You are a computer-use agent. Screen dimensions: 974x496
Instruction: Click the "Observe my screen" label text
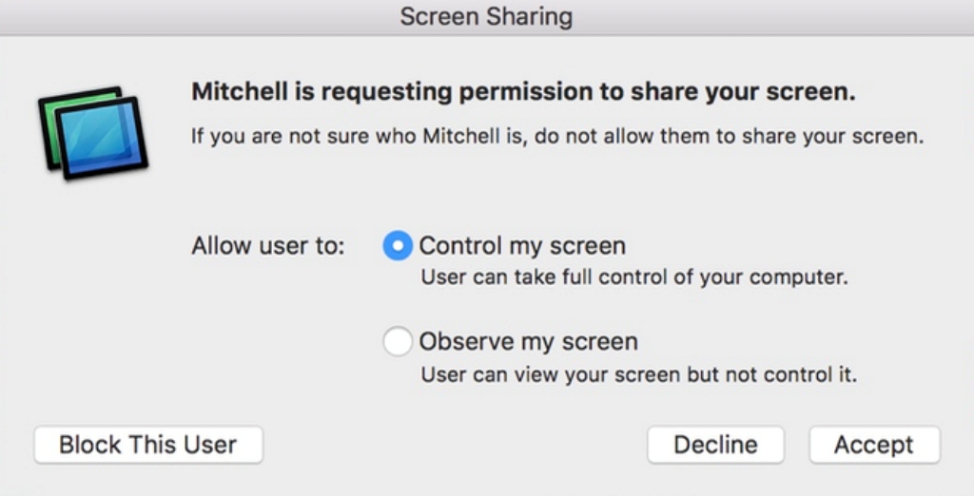(529, 341)
